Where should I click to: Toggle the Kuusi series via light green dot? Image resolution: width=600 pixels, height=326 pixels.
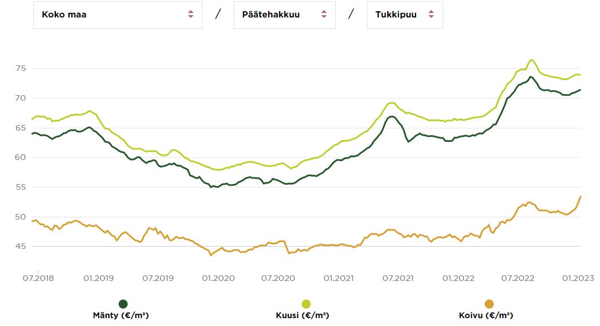point(306,304)
